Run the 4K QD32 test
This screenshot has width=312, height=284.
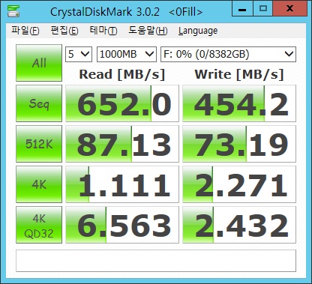tap(39, 225)
